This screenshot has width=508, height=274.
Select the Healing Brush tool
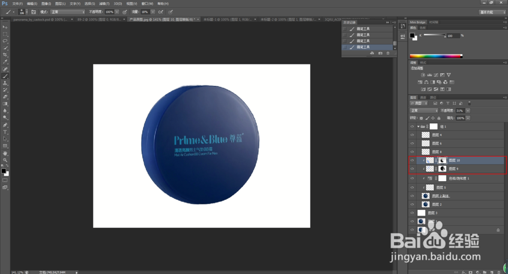pos(5,69)
